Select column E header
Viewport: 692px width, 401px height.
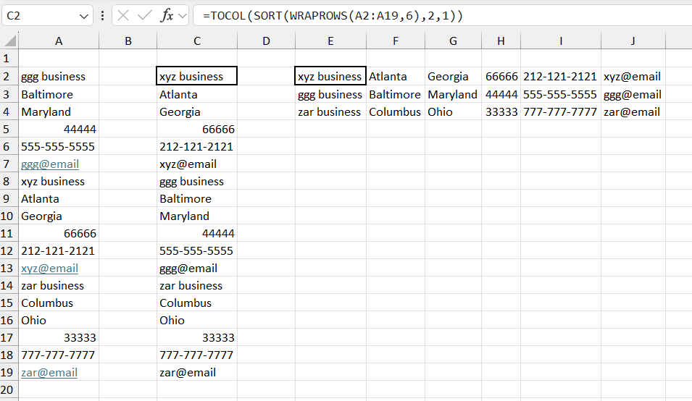pos(330,41)
